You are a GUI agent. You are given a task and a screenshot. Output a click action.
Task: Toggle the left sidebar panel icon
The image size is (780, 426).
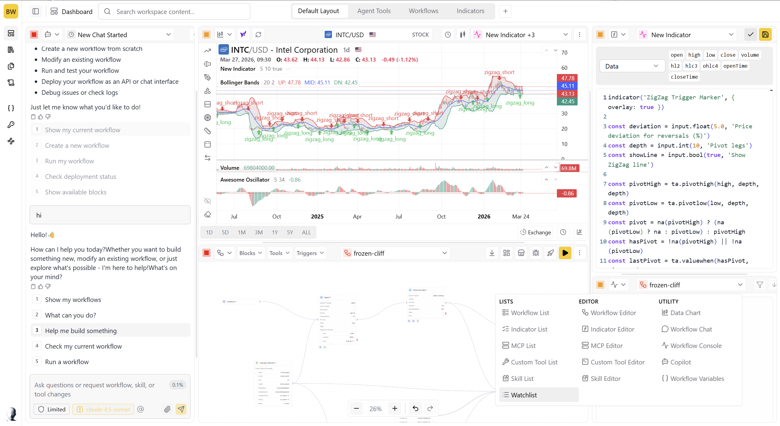(36, 12)
